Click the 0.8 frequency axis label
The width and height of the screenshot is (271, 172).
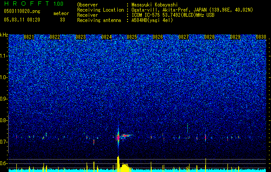coord(3,120)
